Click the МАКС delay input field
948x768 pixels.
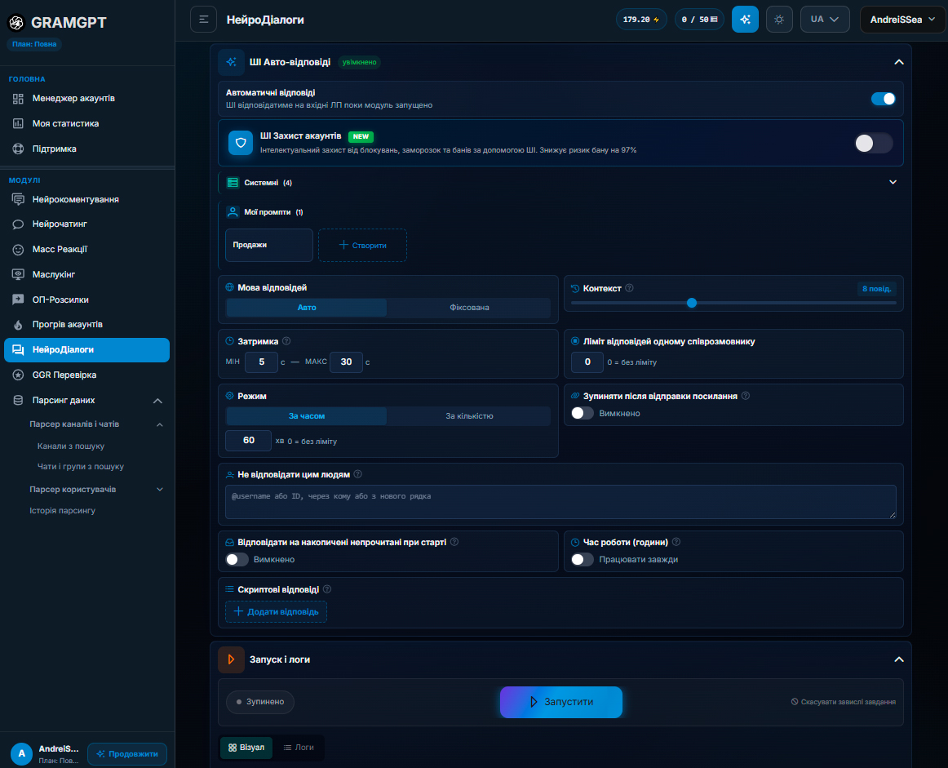pyautogui.click(x=346, y=362)
